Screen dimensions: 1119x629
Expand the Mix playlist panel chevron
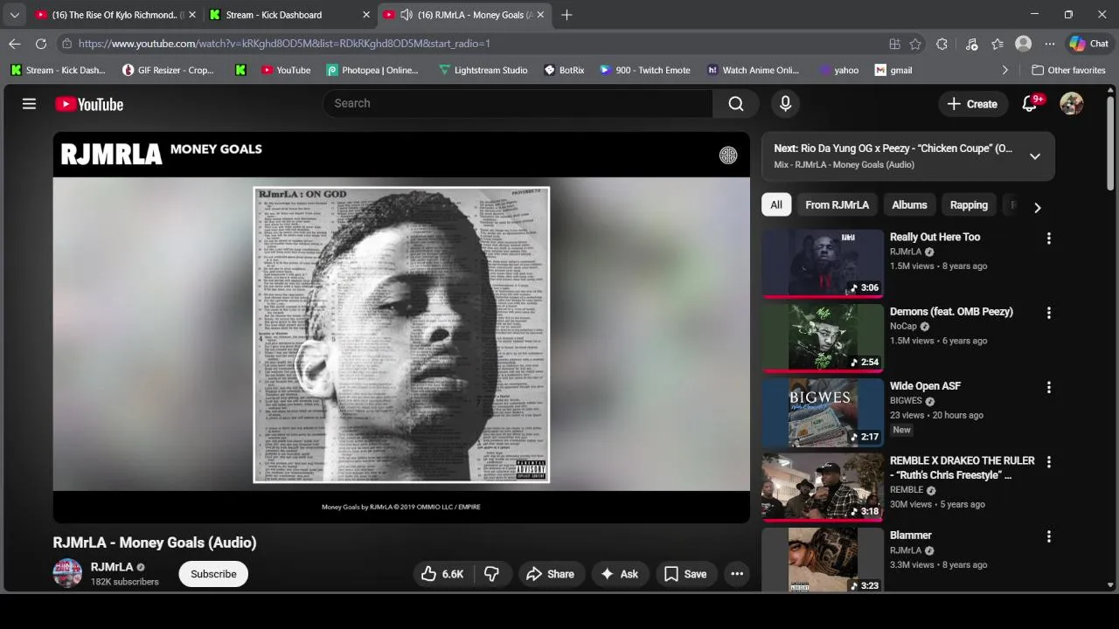pyautogui.click(x=1035, y=156)
